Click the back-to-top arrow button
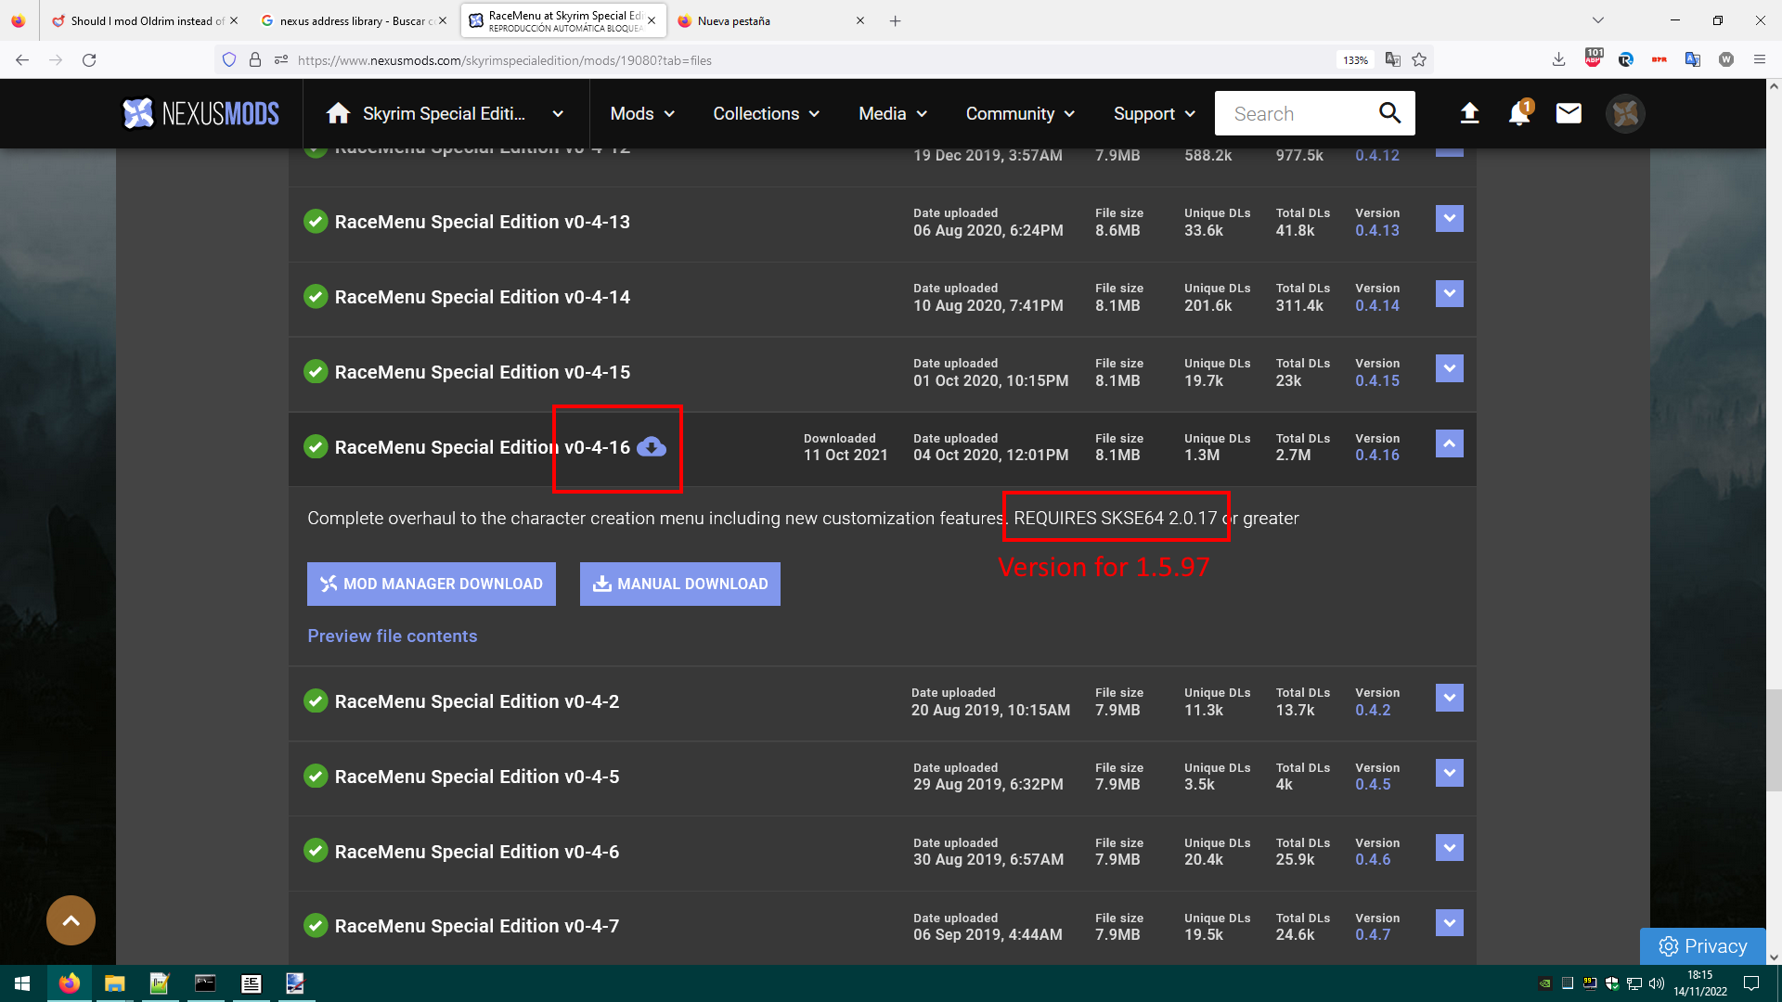Screen dimensions: 1782x1002 tap(71, 920)
